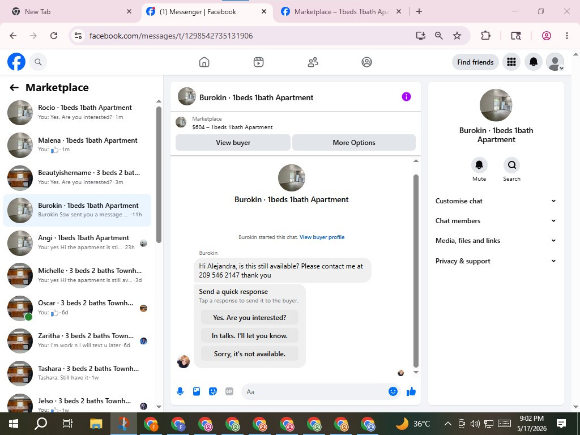Select the Messenger | Facebook tab
This screenshot has width=580, height=435.
206,12
